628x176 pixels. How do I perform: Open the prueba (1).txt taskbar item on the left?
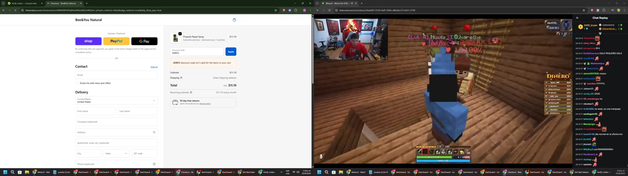pos(62,172)
